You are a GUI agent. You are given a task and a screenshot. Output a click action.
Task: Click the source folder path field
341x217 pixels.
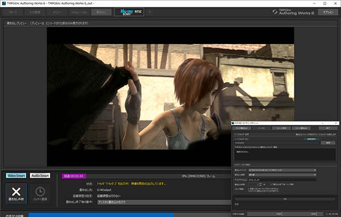click(277, 143)
